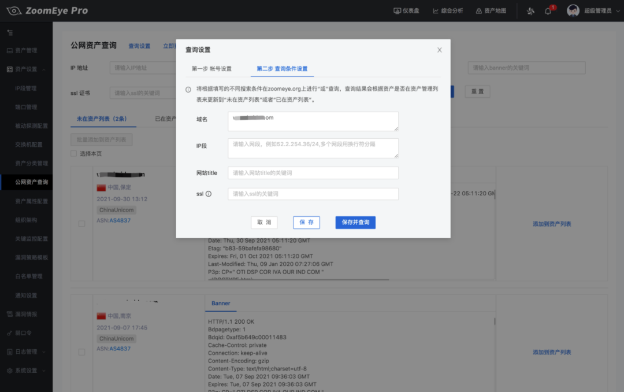Focus the ssl keyword input in the dialog
Image resolution: width=624 pixels, height=392 pixels.
[313, 194]
